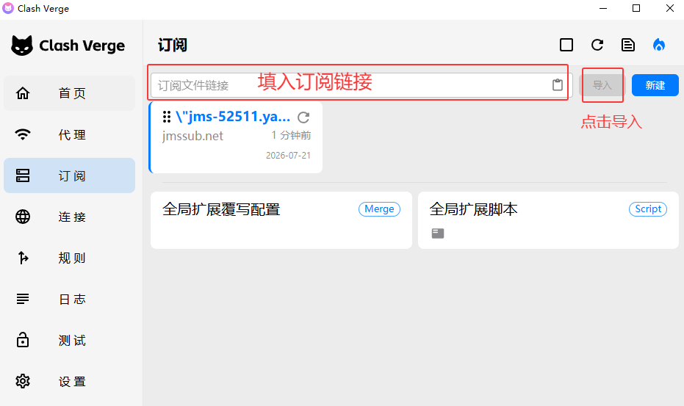The width and height of the screenshot is (684, 406).
Task: Open the 首页 home page
Action: pos(69,93)
